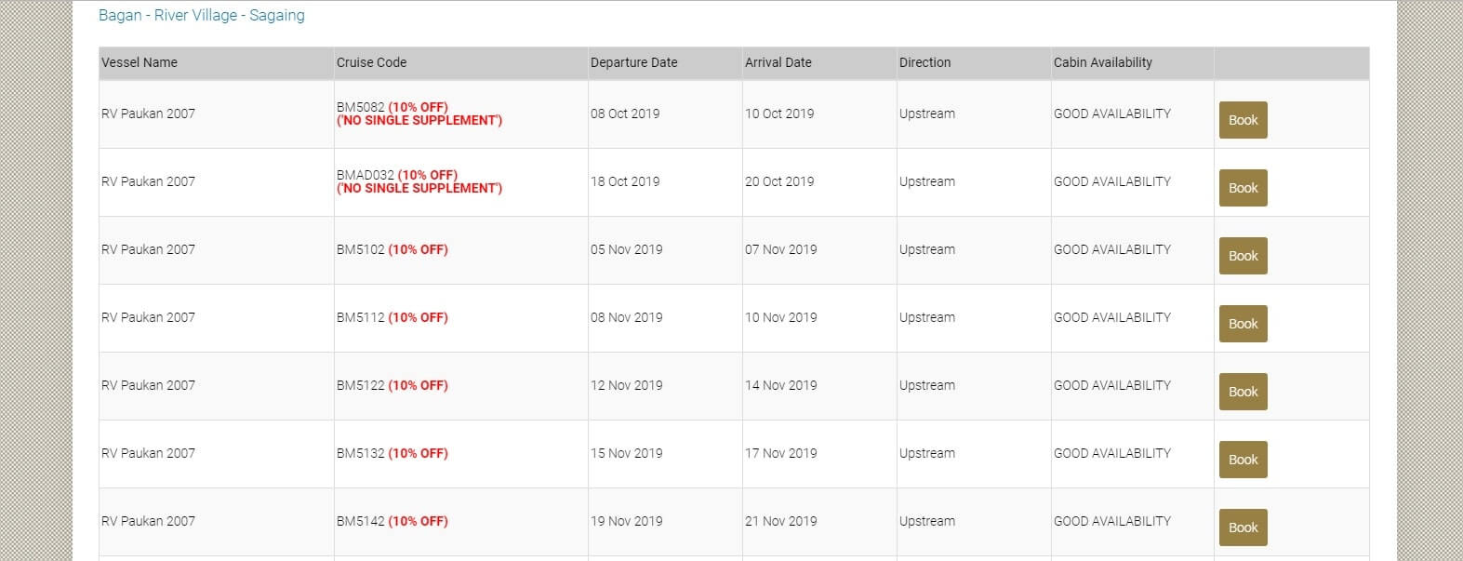
Task: Click the 08 Oct 2019 departure date
Action: (x=625, y=114)
